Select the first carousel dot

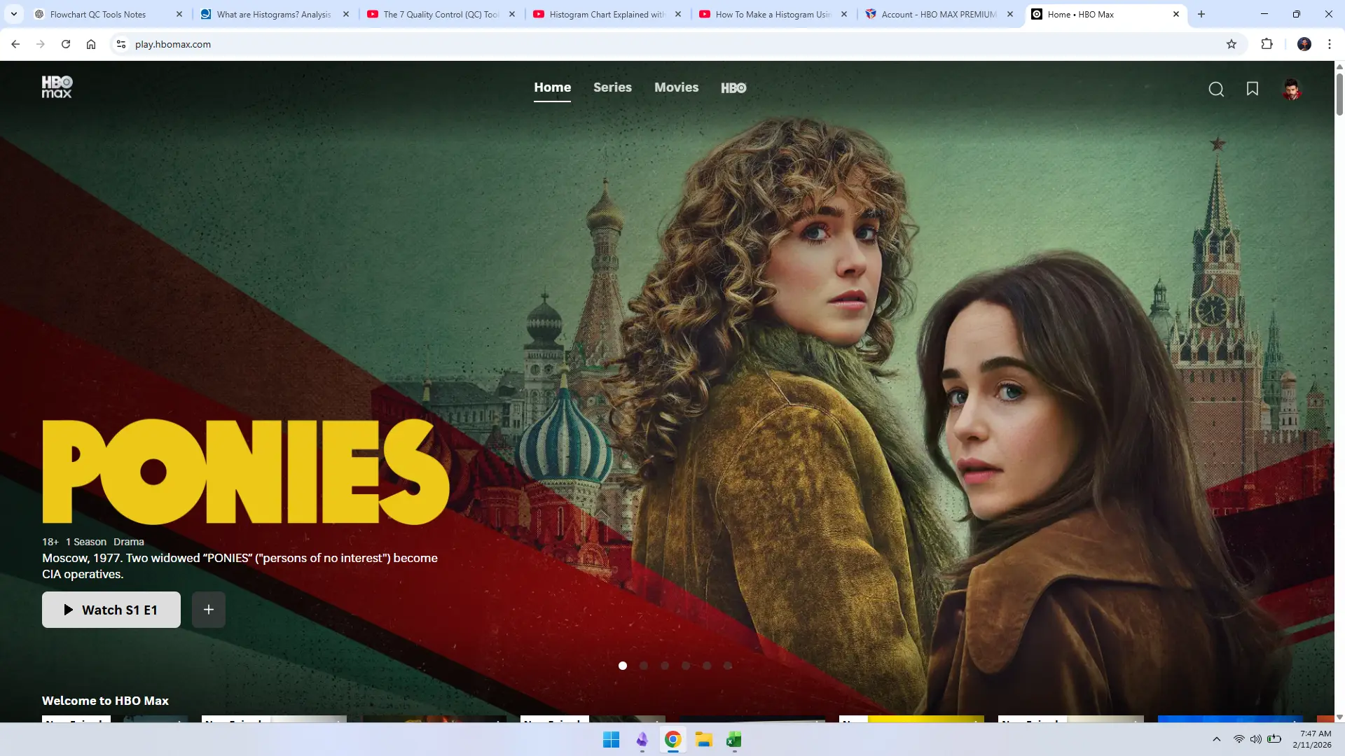623,666
